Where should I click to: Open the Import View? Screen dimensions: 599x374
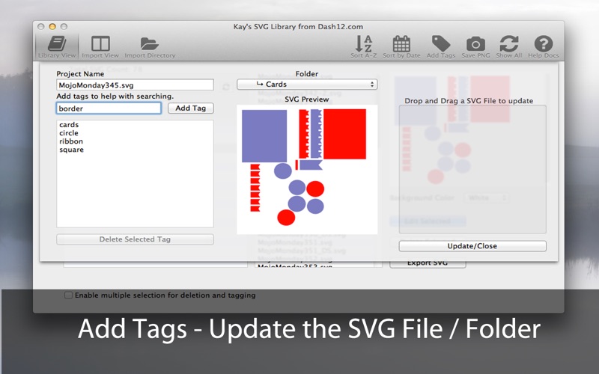(x=100, y=47)
